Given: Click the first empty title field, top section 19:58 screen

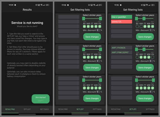Looking at the screenshot, I should point(69,17).
